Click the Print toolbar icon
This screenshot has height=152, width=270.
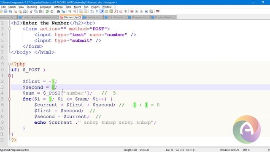pyautogui.click(x=25, y=11)
